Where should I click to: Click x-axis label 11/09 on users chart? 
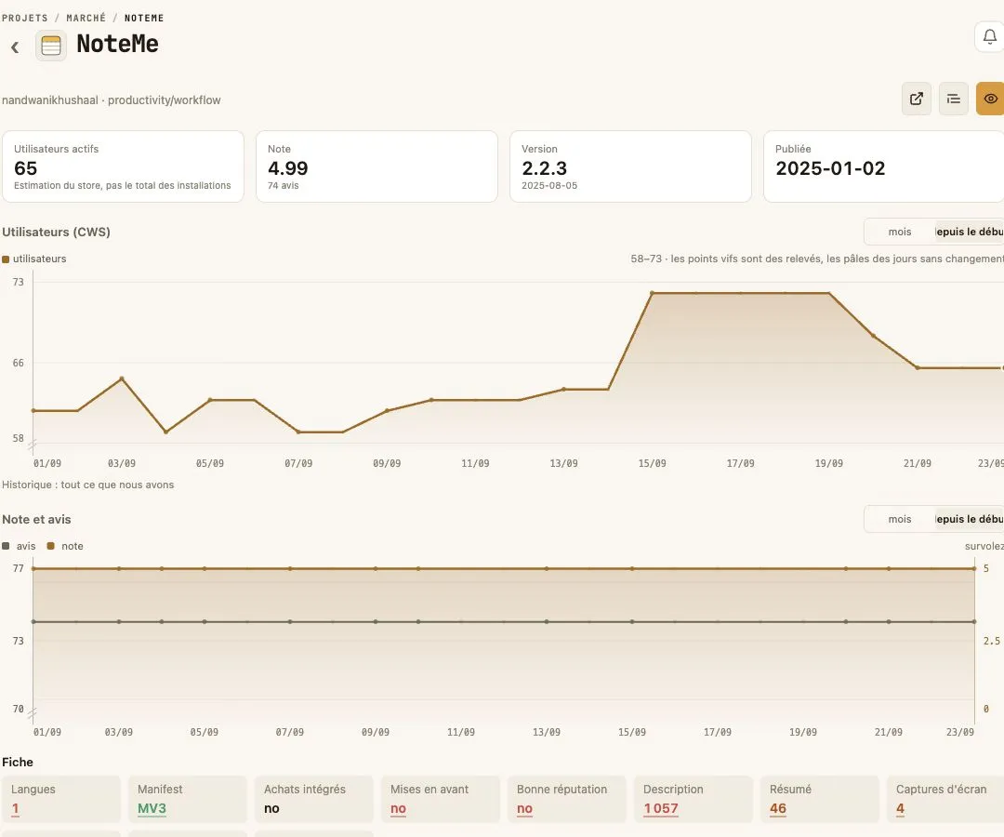click(x=475, y=463)
